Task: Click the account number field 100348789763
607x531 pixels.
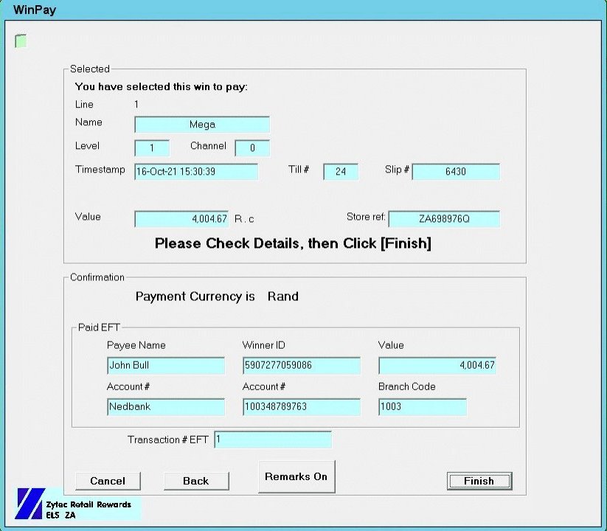Action: (302, 407)
